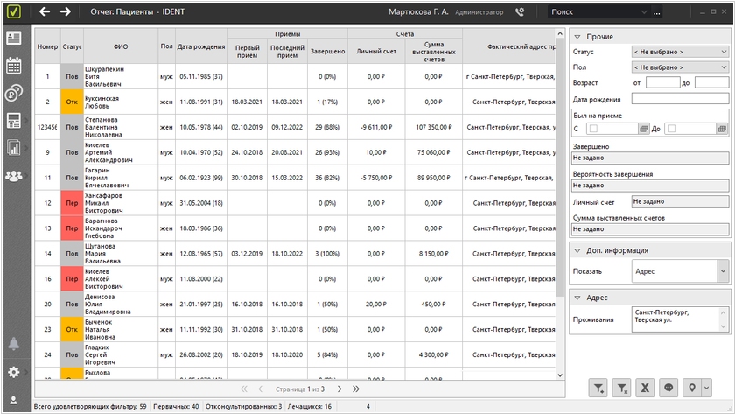Open the phone call icon in header

pos(520,12)
